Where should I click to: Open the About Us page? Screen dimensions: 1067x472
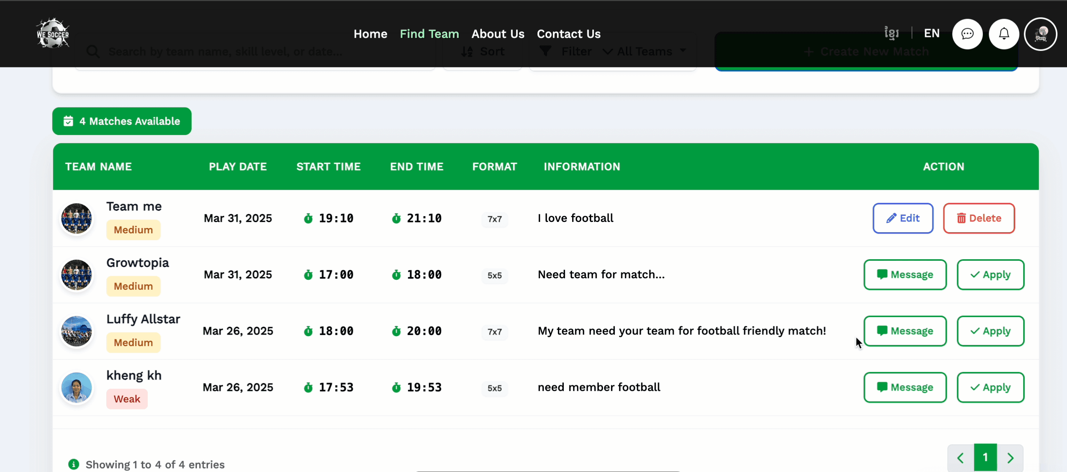point(498,34)
